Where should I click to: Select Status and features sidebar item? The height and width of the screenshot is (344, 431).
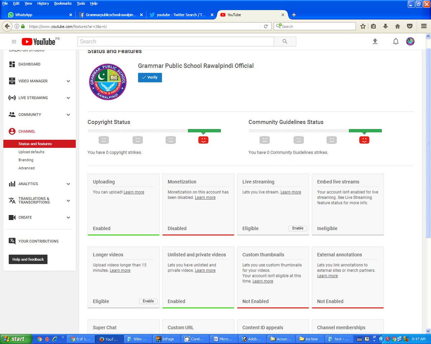pyautogui.click(x=40, y=144)
